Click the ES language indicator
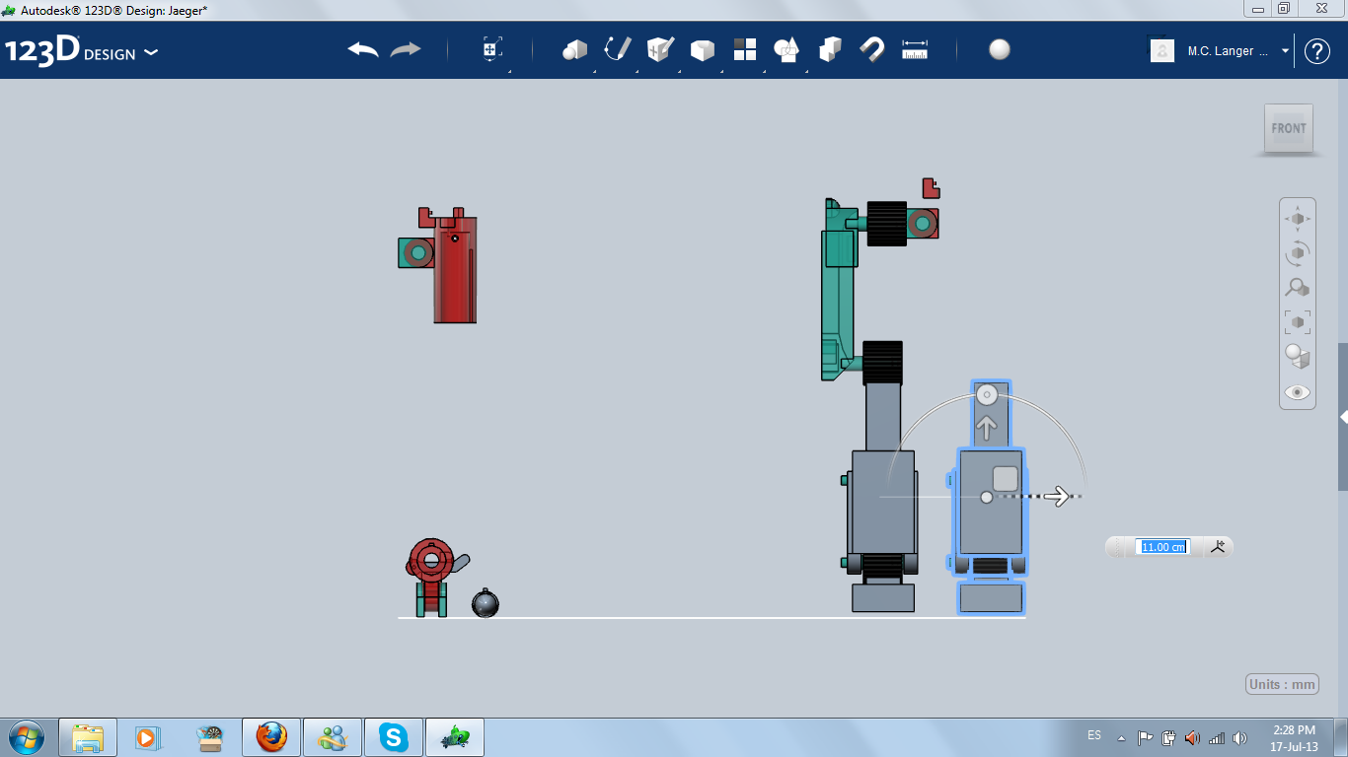Image resolution: width=1348 pixels, height=757 pixels. click(x=1094, y=735)
